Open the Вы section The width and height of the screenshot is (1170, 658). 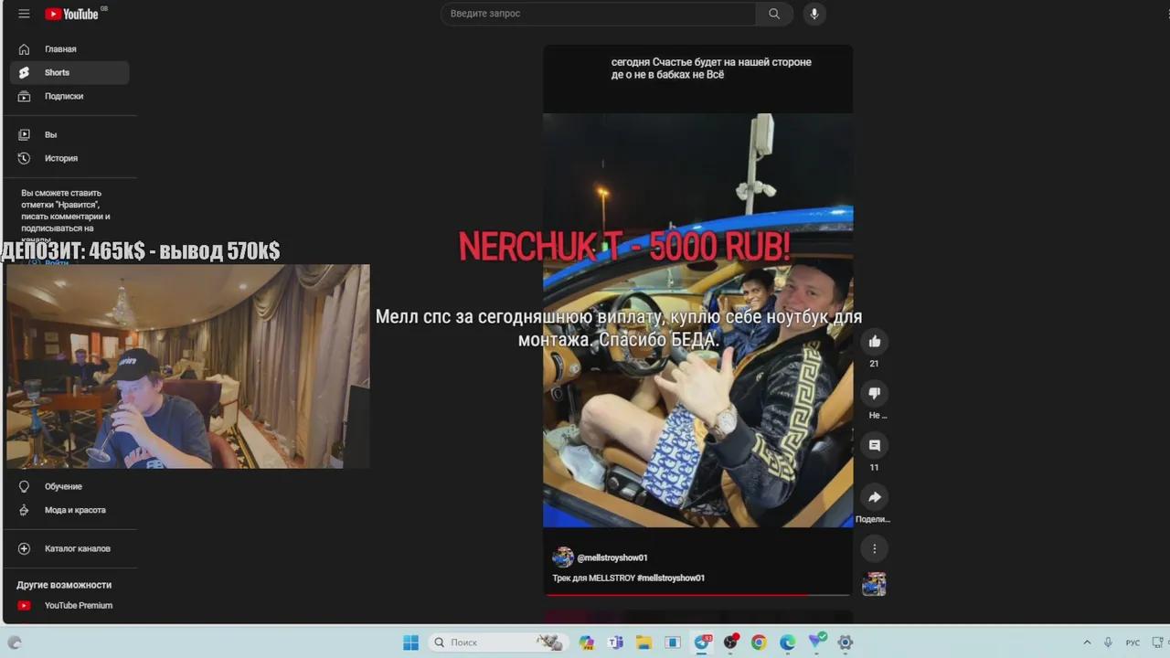coord(69,134)
